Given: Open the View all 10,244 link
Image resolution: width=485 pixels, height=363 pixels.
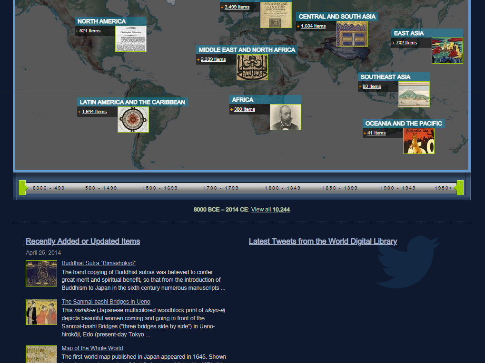Looking at the screenshot, I should point(270,210).
